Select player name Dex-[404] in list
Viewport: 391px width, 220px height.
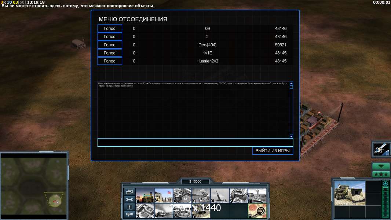coord(207,45)
